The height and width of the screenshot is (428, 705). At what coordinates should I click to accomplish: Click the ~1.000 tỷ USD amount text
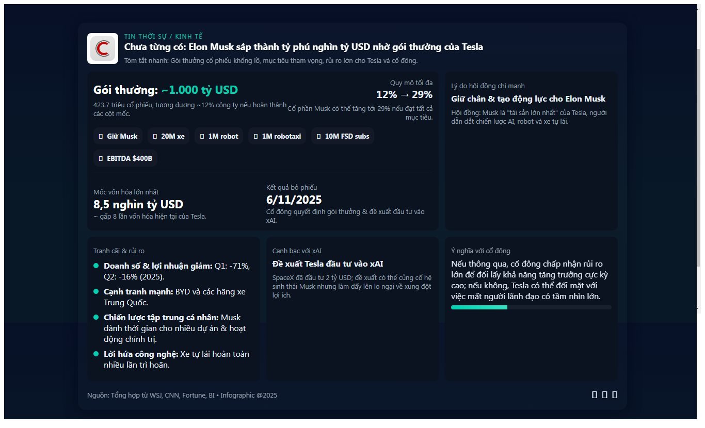click(200, 90)
